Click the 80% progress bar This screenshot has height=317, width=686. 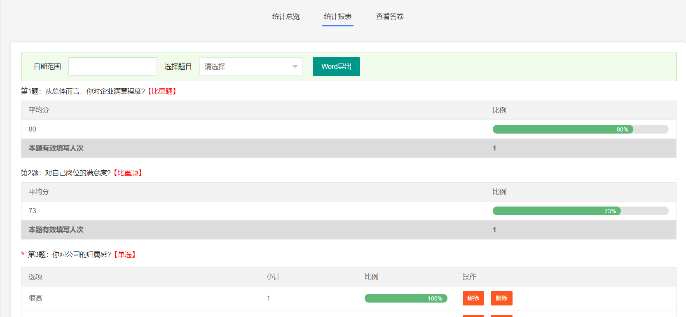pos(580,129)
